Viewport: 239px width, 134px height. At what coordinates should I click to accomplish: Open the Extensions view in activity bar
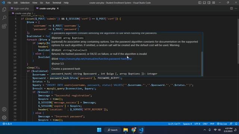(4, 26)
